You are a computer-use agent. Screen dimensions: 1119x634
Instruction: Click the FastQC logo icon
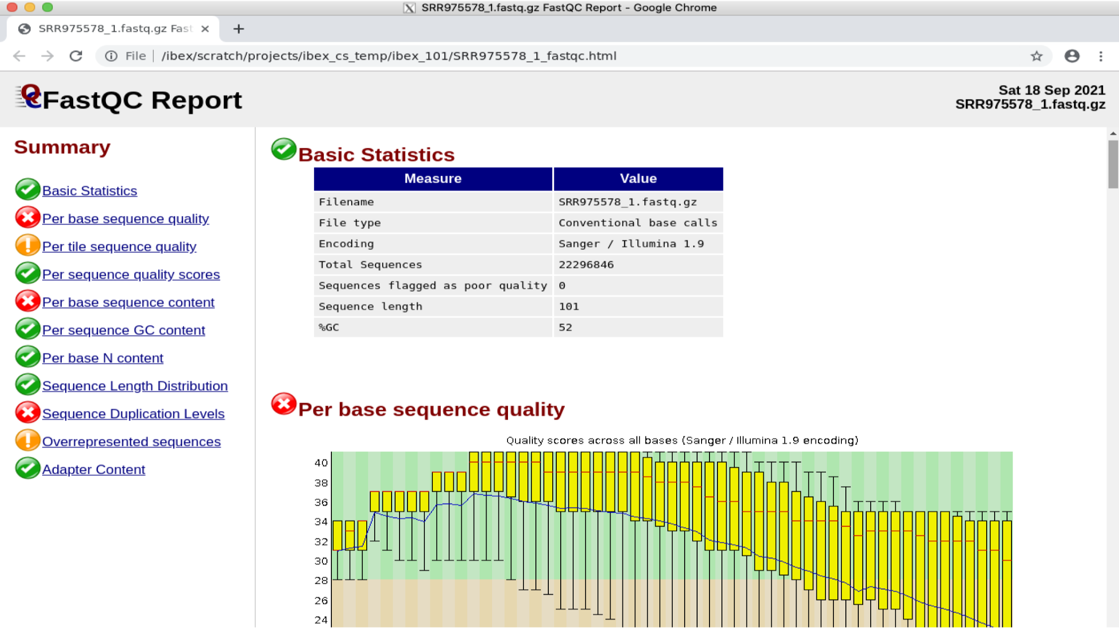tap(29, 97)
